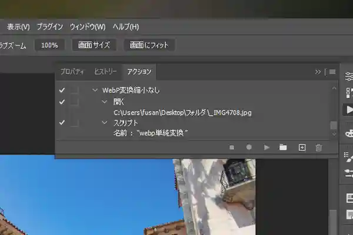Click the 100% zoom button

[49, 45]
